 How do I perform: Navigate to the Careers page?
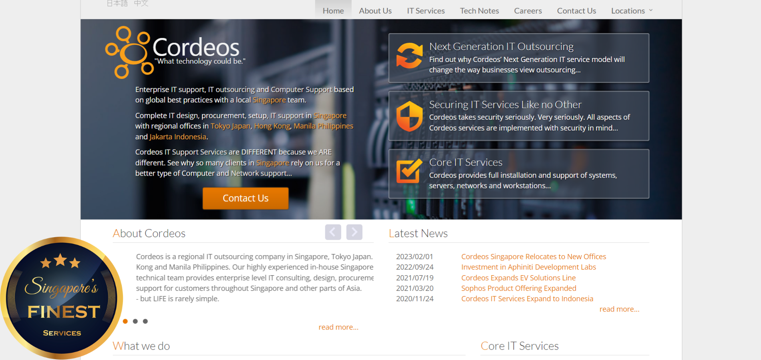pos(527,11)
